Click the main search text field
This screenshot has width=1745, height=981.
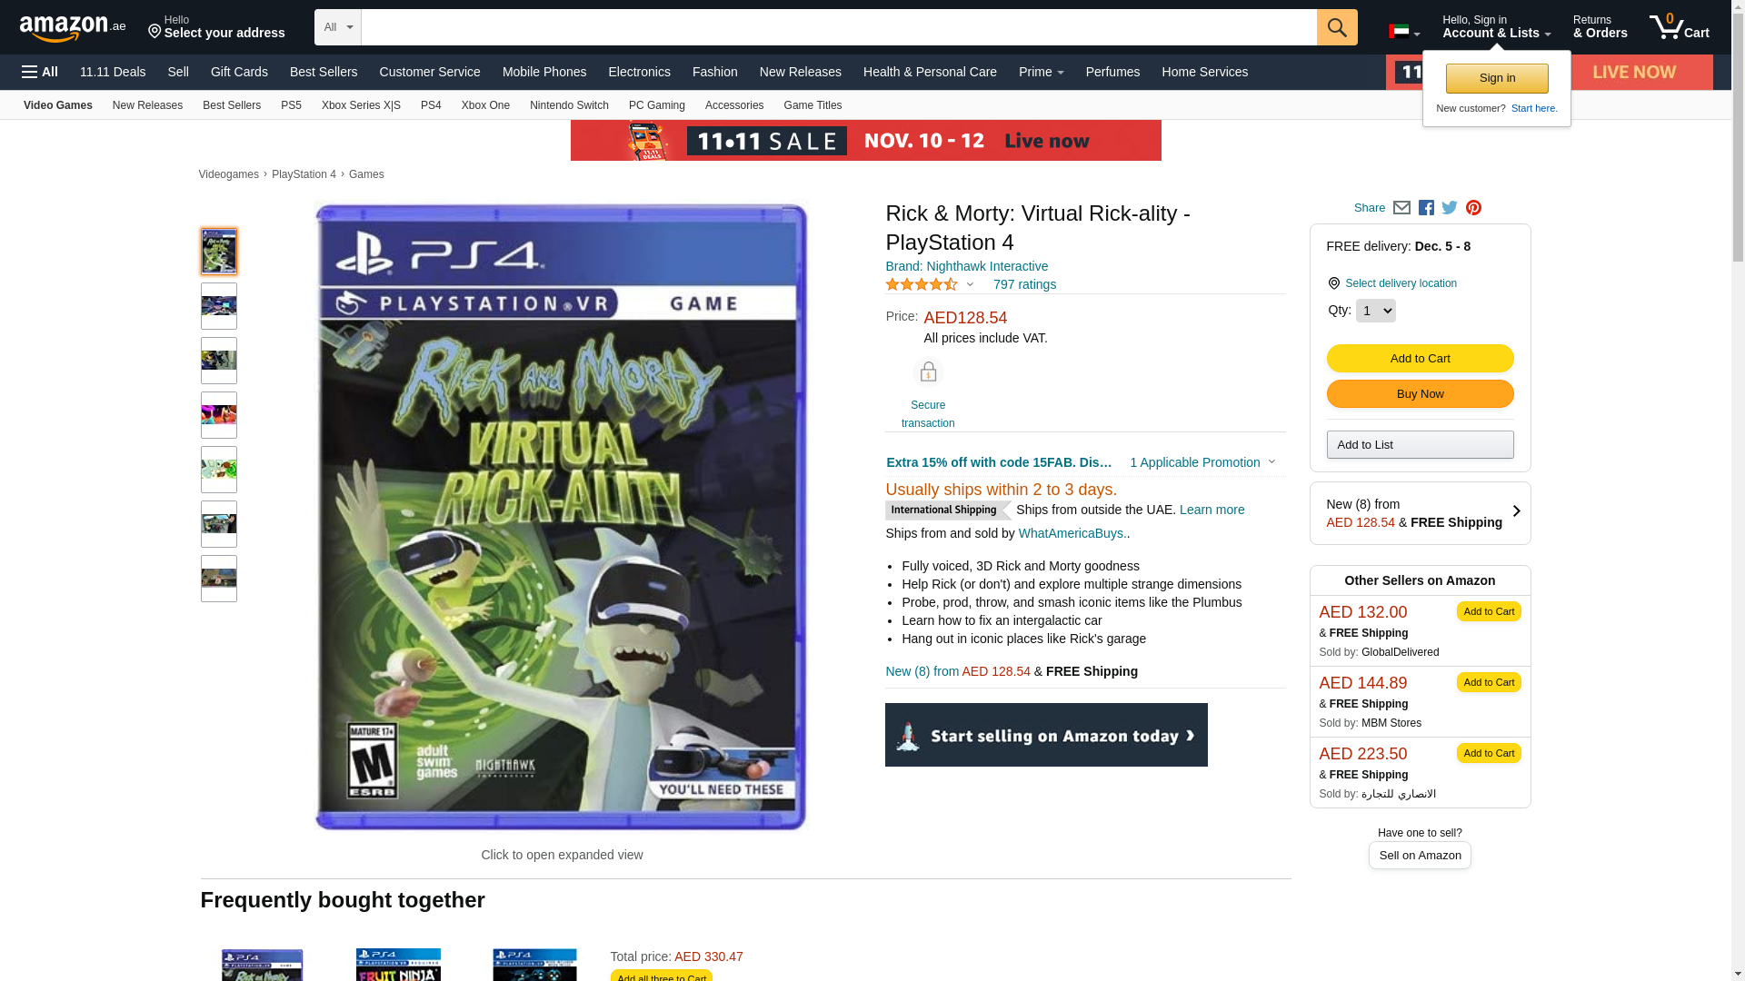839,27
